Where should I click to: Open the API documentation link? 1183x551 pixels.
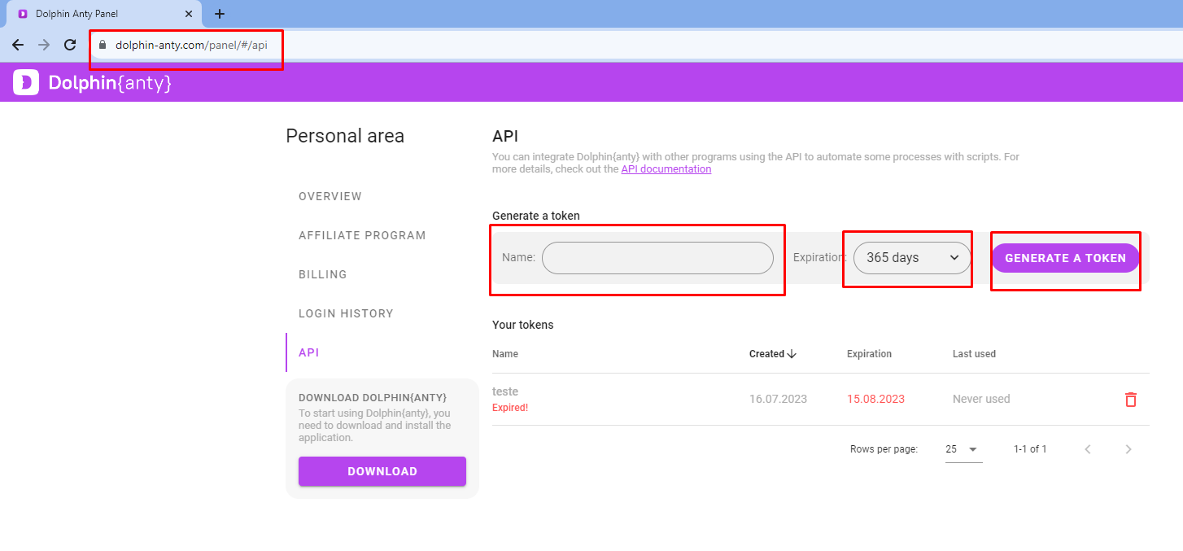coord(666,169)
